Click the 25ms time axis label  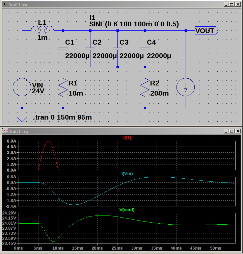[117, 248]
